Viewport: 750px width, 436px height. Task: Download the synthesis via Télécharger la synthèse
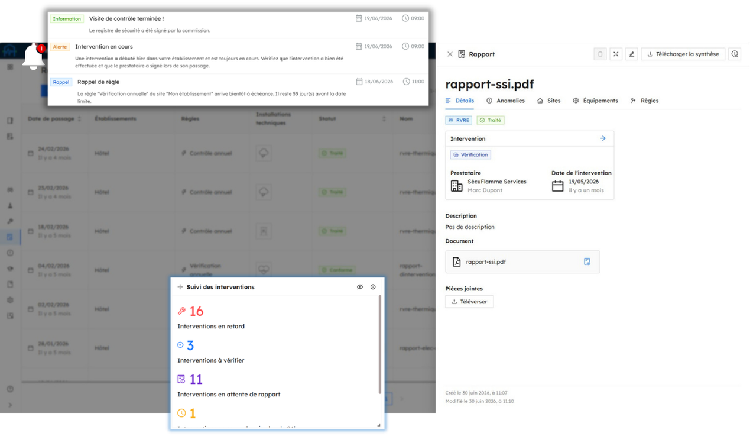click(683, 54)
